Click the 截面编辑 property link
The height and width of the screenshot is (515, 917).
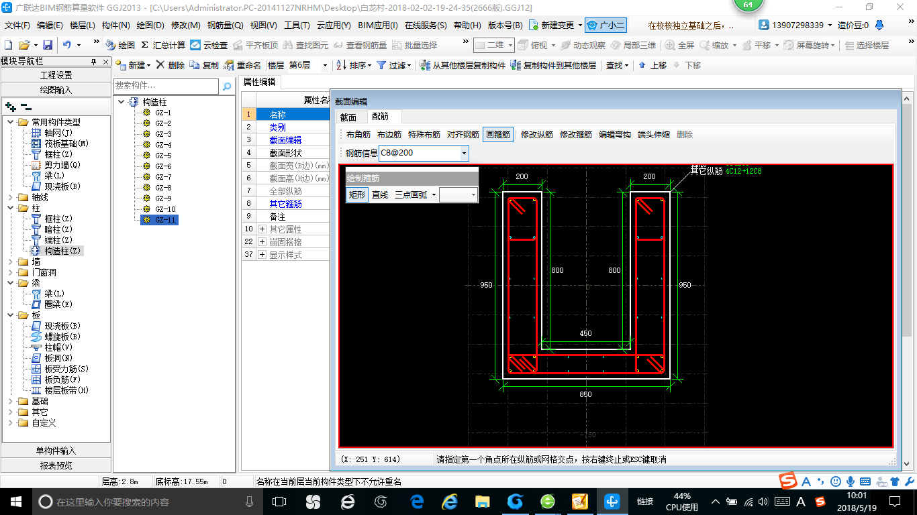[x=285, y=140]
